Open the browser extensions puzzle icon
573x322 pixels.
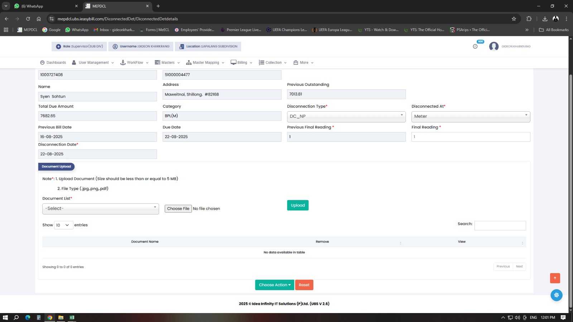[529, 19]
